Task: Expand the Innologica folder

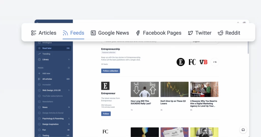Action: tap(39, 43)
